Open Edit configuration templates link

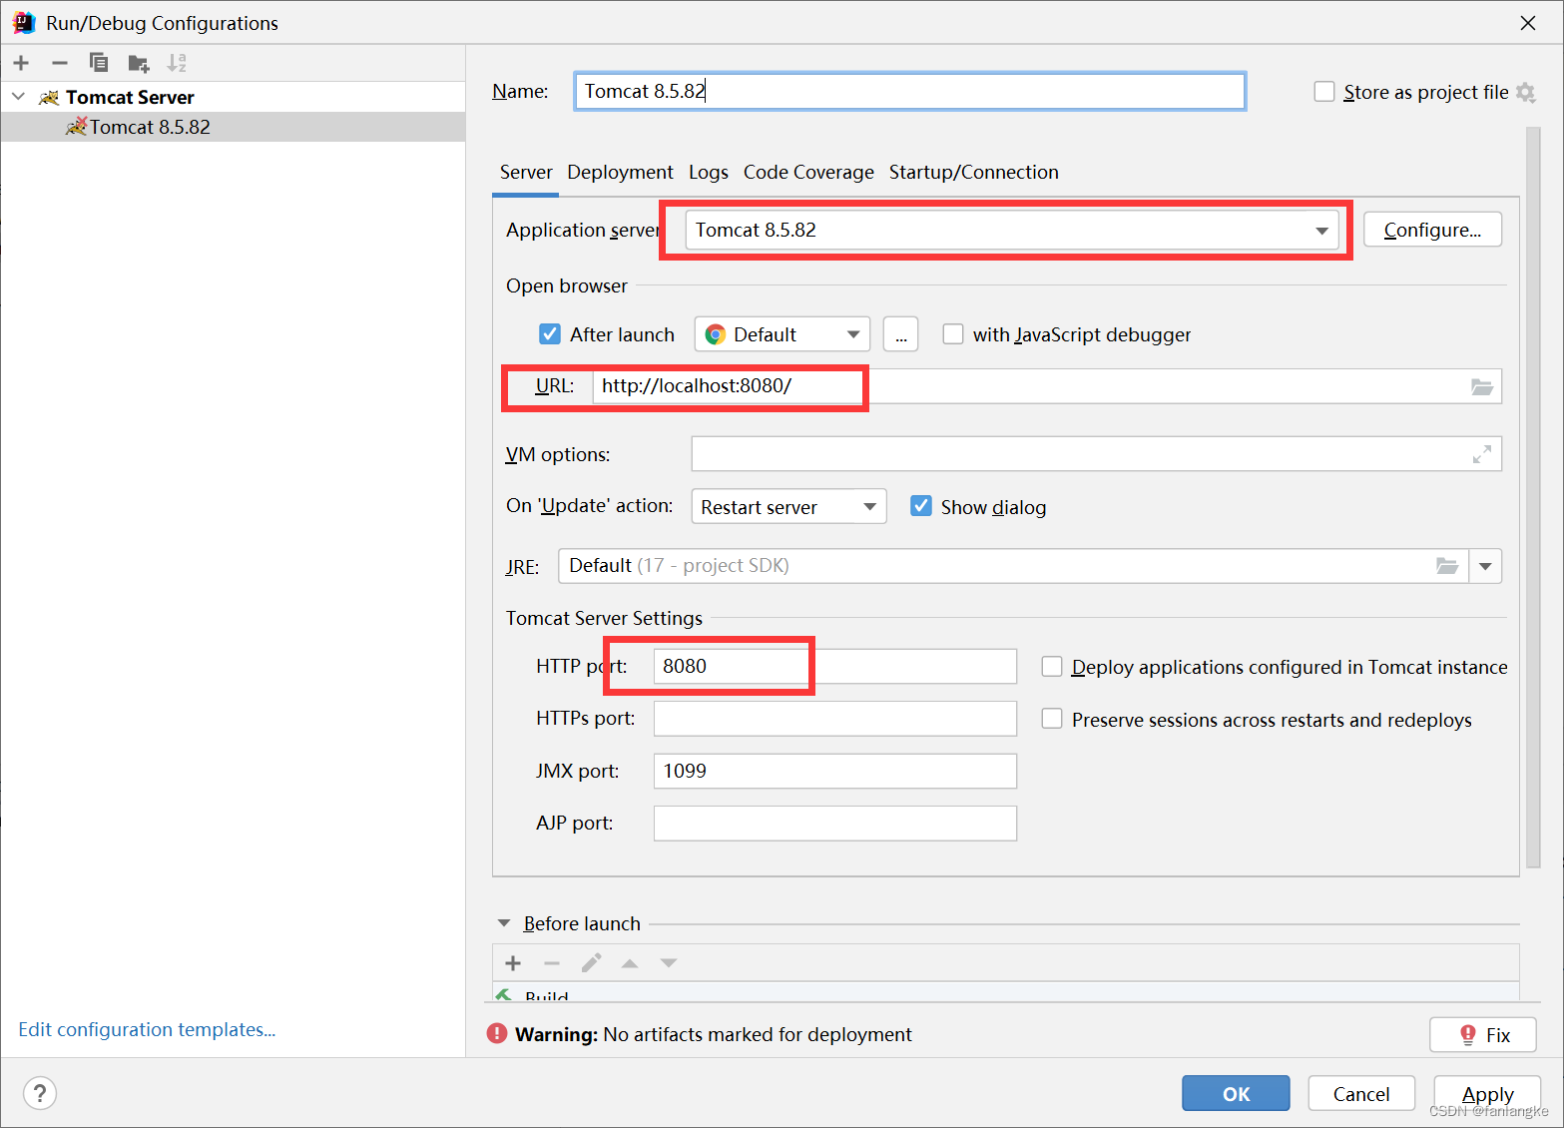(x=147, y=1029)
